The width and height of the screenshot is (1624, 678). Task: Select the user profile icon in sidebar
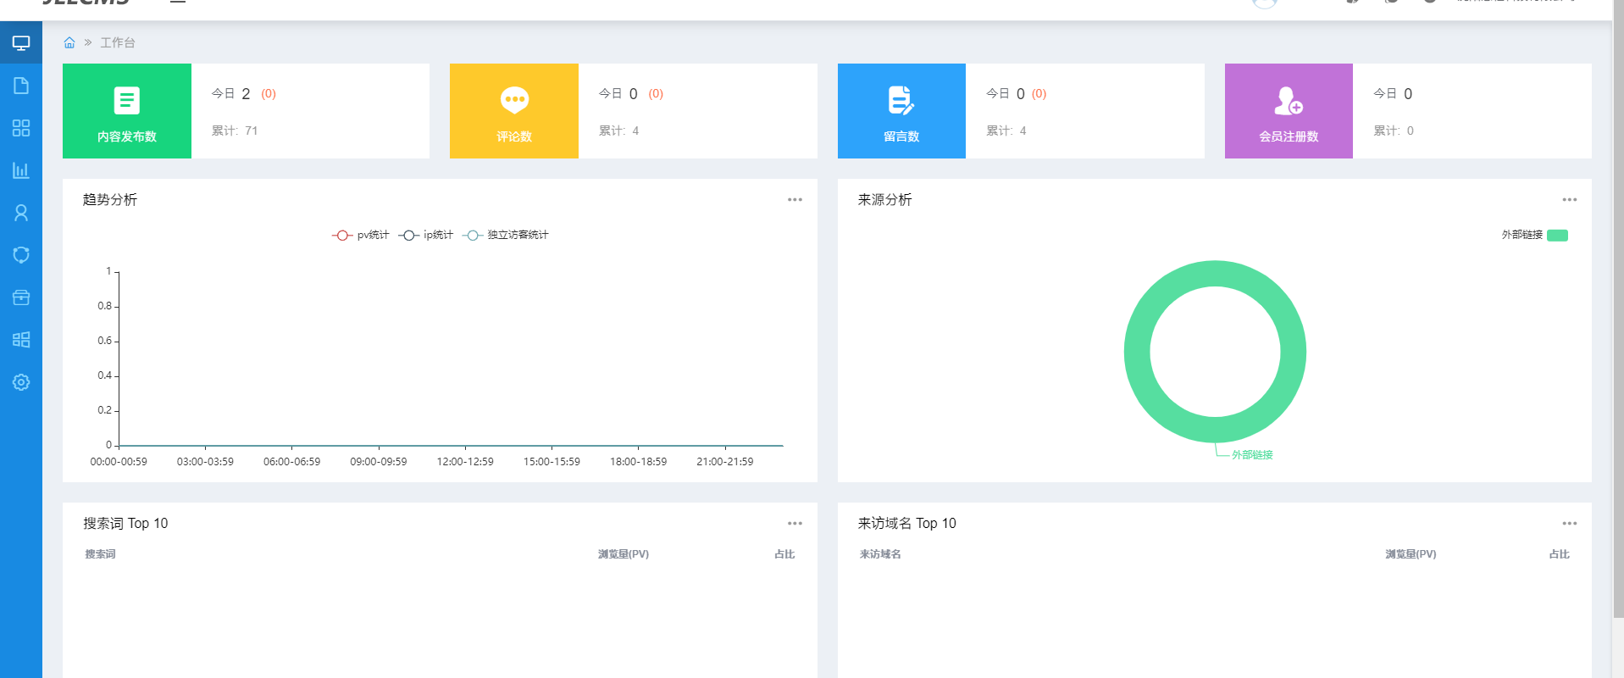point(21,213)
